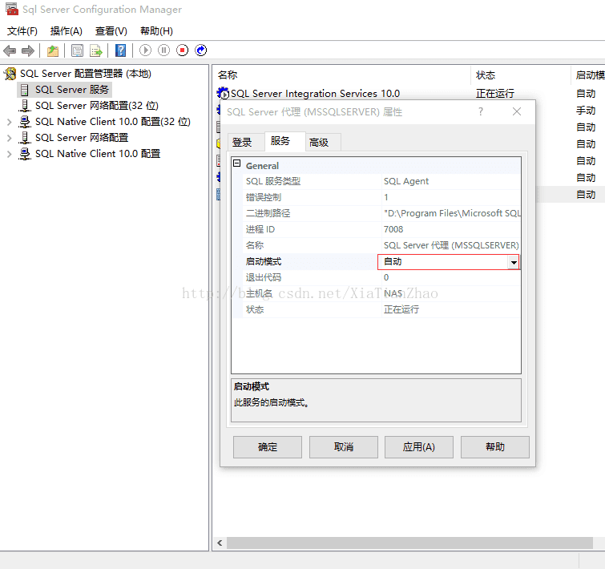Screen dimensions: 605x569
Task: Expand the SQL Native Client 10.0 配置 node
Action: click(10, 155)
